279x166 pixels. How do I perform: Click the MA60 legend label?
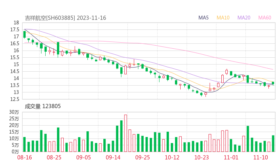point(265,18)
